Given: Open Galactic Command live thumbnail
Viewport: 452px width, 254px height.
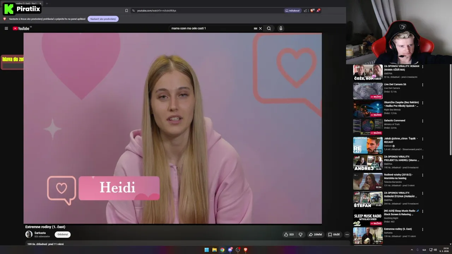Looking at the screenshot, I should [x=368, y=127].
